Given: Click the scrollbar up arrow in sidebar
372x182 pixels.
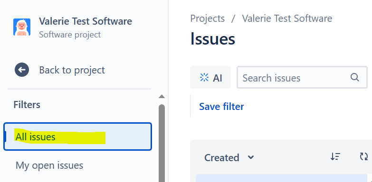Looking at the screenshot, I should 162,96.
